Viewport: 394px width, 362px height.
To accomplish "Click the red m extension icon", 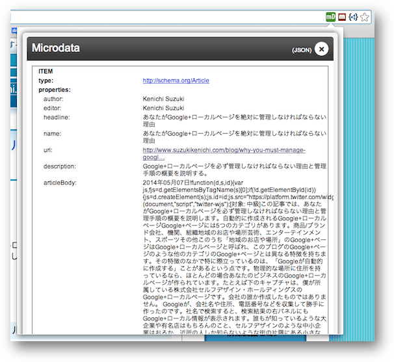I will pyautogui.click(x=342, y=17).
